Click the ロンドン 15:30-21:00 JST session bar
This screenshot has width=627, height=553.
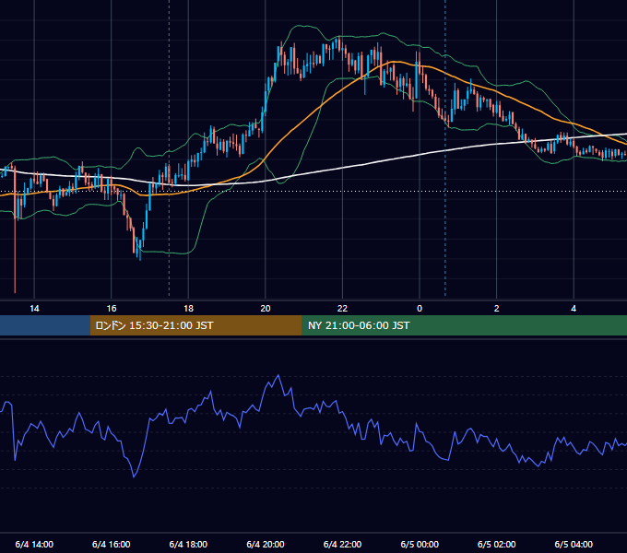pyautogui.click(x=195, y=325)
